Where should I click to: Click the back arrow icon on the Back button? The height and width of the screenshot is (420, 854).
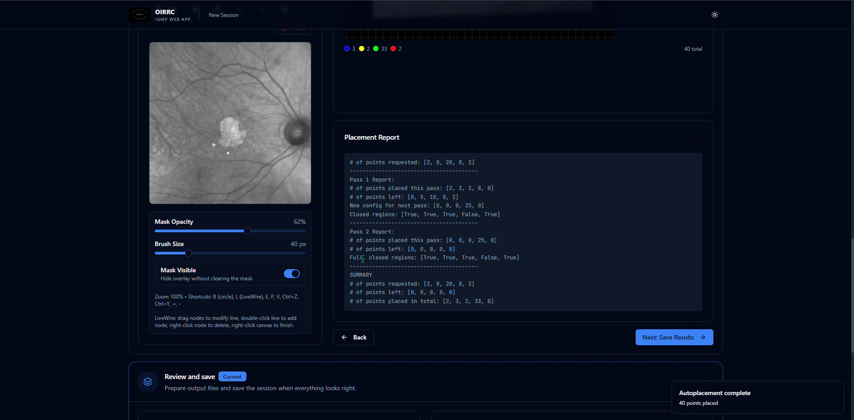344,337
